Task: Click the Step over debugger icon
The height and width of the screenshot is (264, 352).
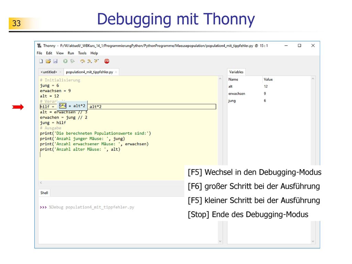Action: tap(82, 61)
